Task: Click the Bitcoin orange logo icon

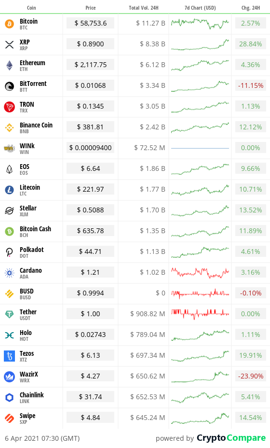Action: [10, 24]
